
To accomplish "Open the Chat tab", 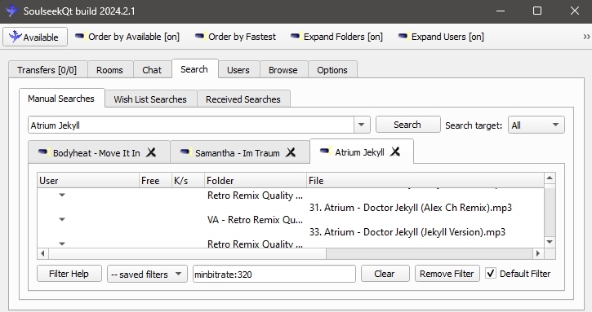I will coord(152,70).
